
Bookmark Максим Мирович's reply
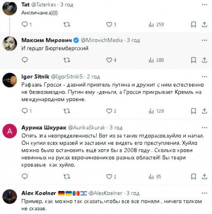pos(193,60)
